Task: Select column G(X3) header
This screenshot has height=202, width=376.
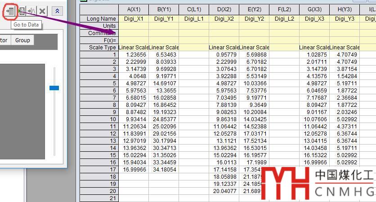Action: pos(315,9)
